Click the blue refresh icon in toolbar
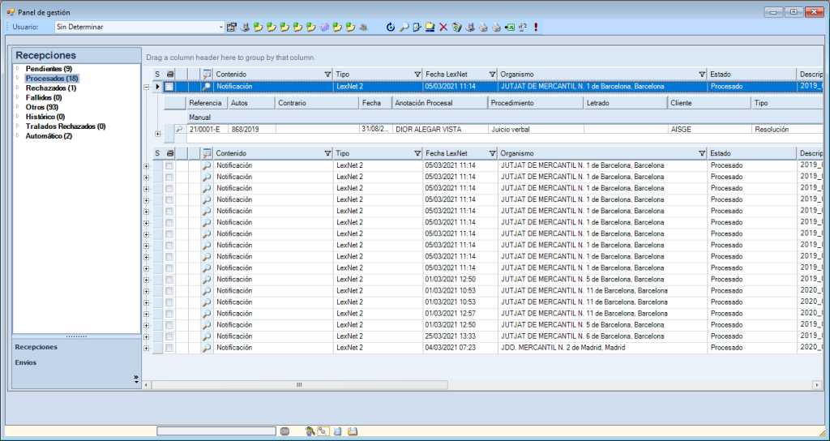 390,27
